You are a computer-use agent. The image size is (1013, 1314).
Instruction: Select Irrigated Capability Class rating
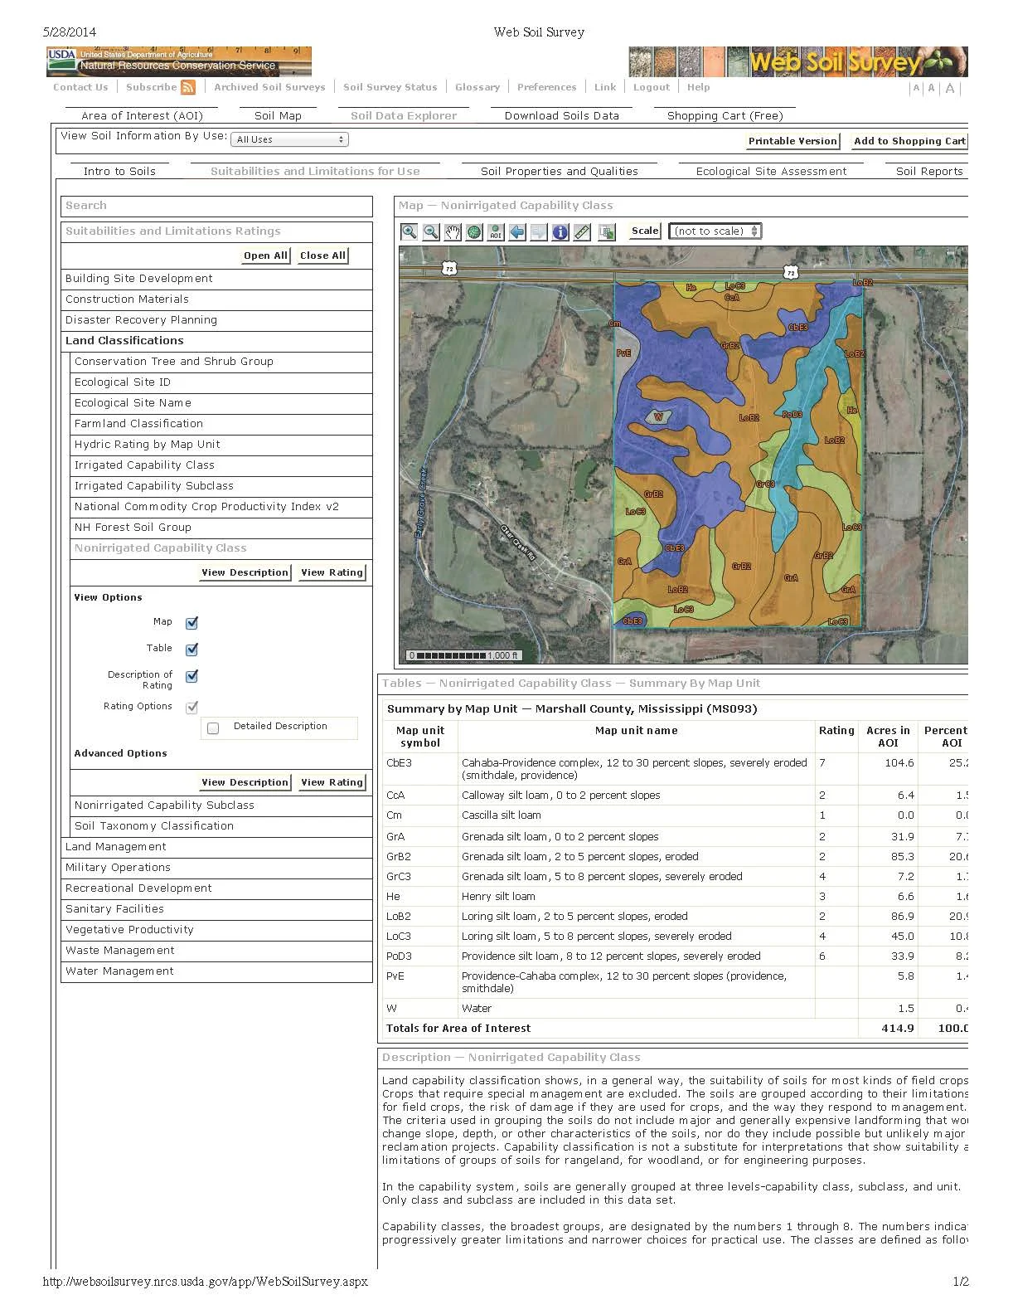coord(221,465)
